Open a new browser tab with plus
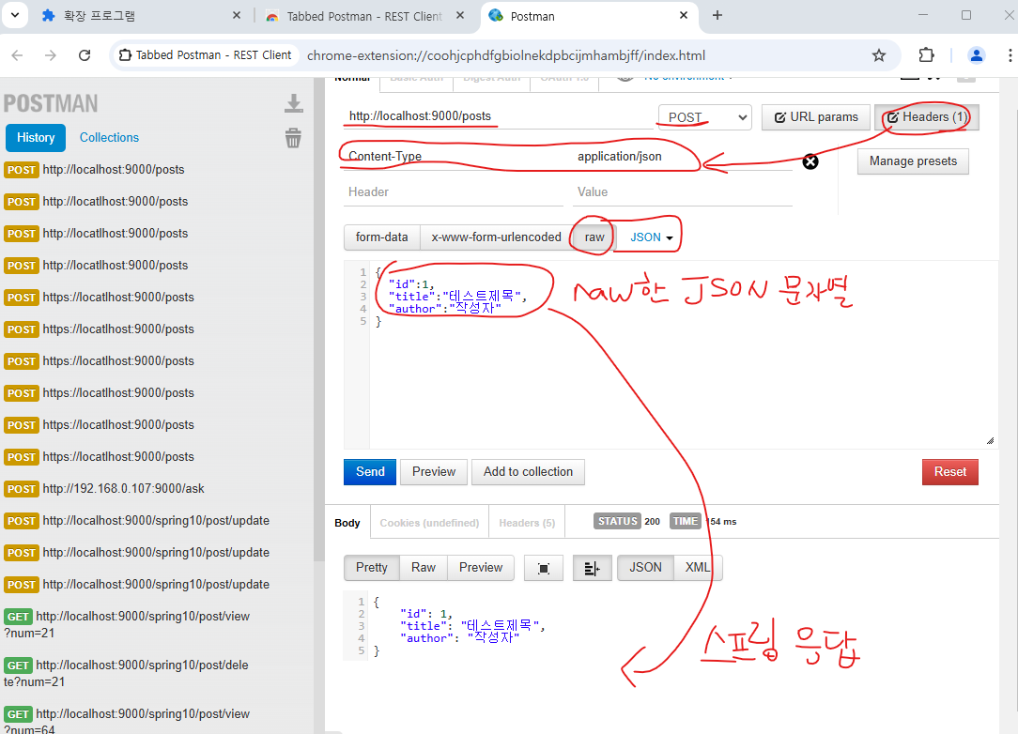 (x=717, y=16)
